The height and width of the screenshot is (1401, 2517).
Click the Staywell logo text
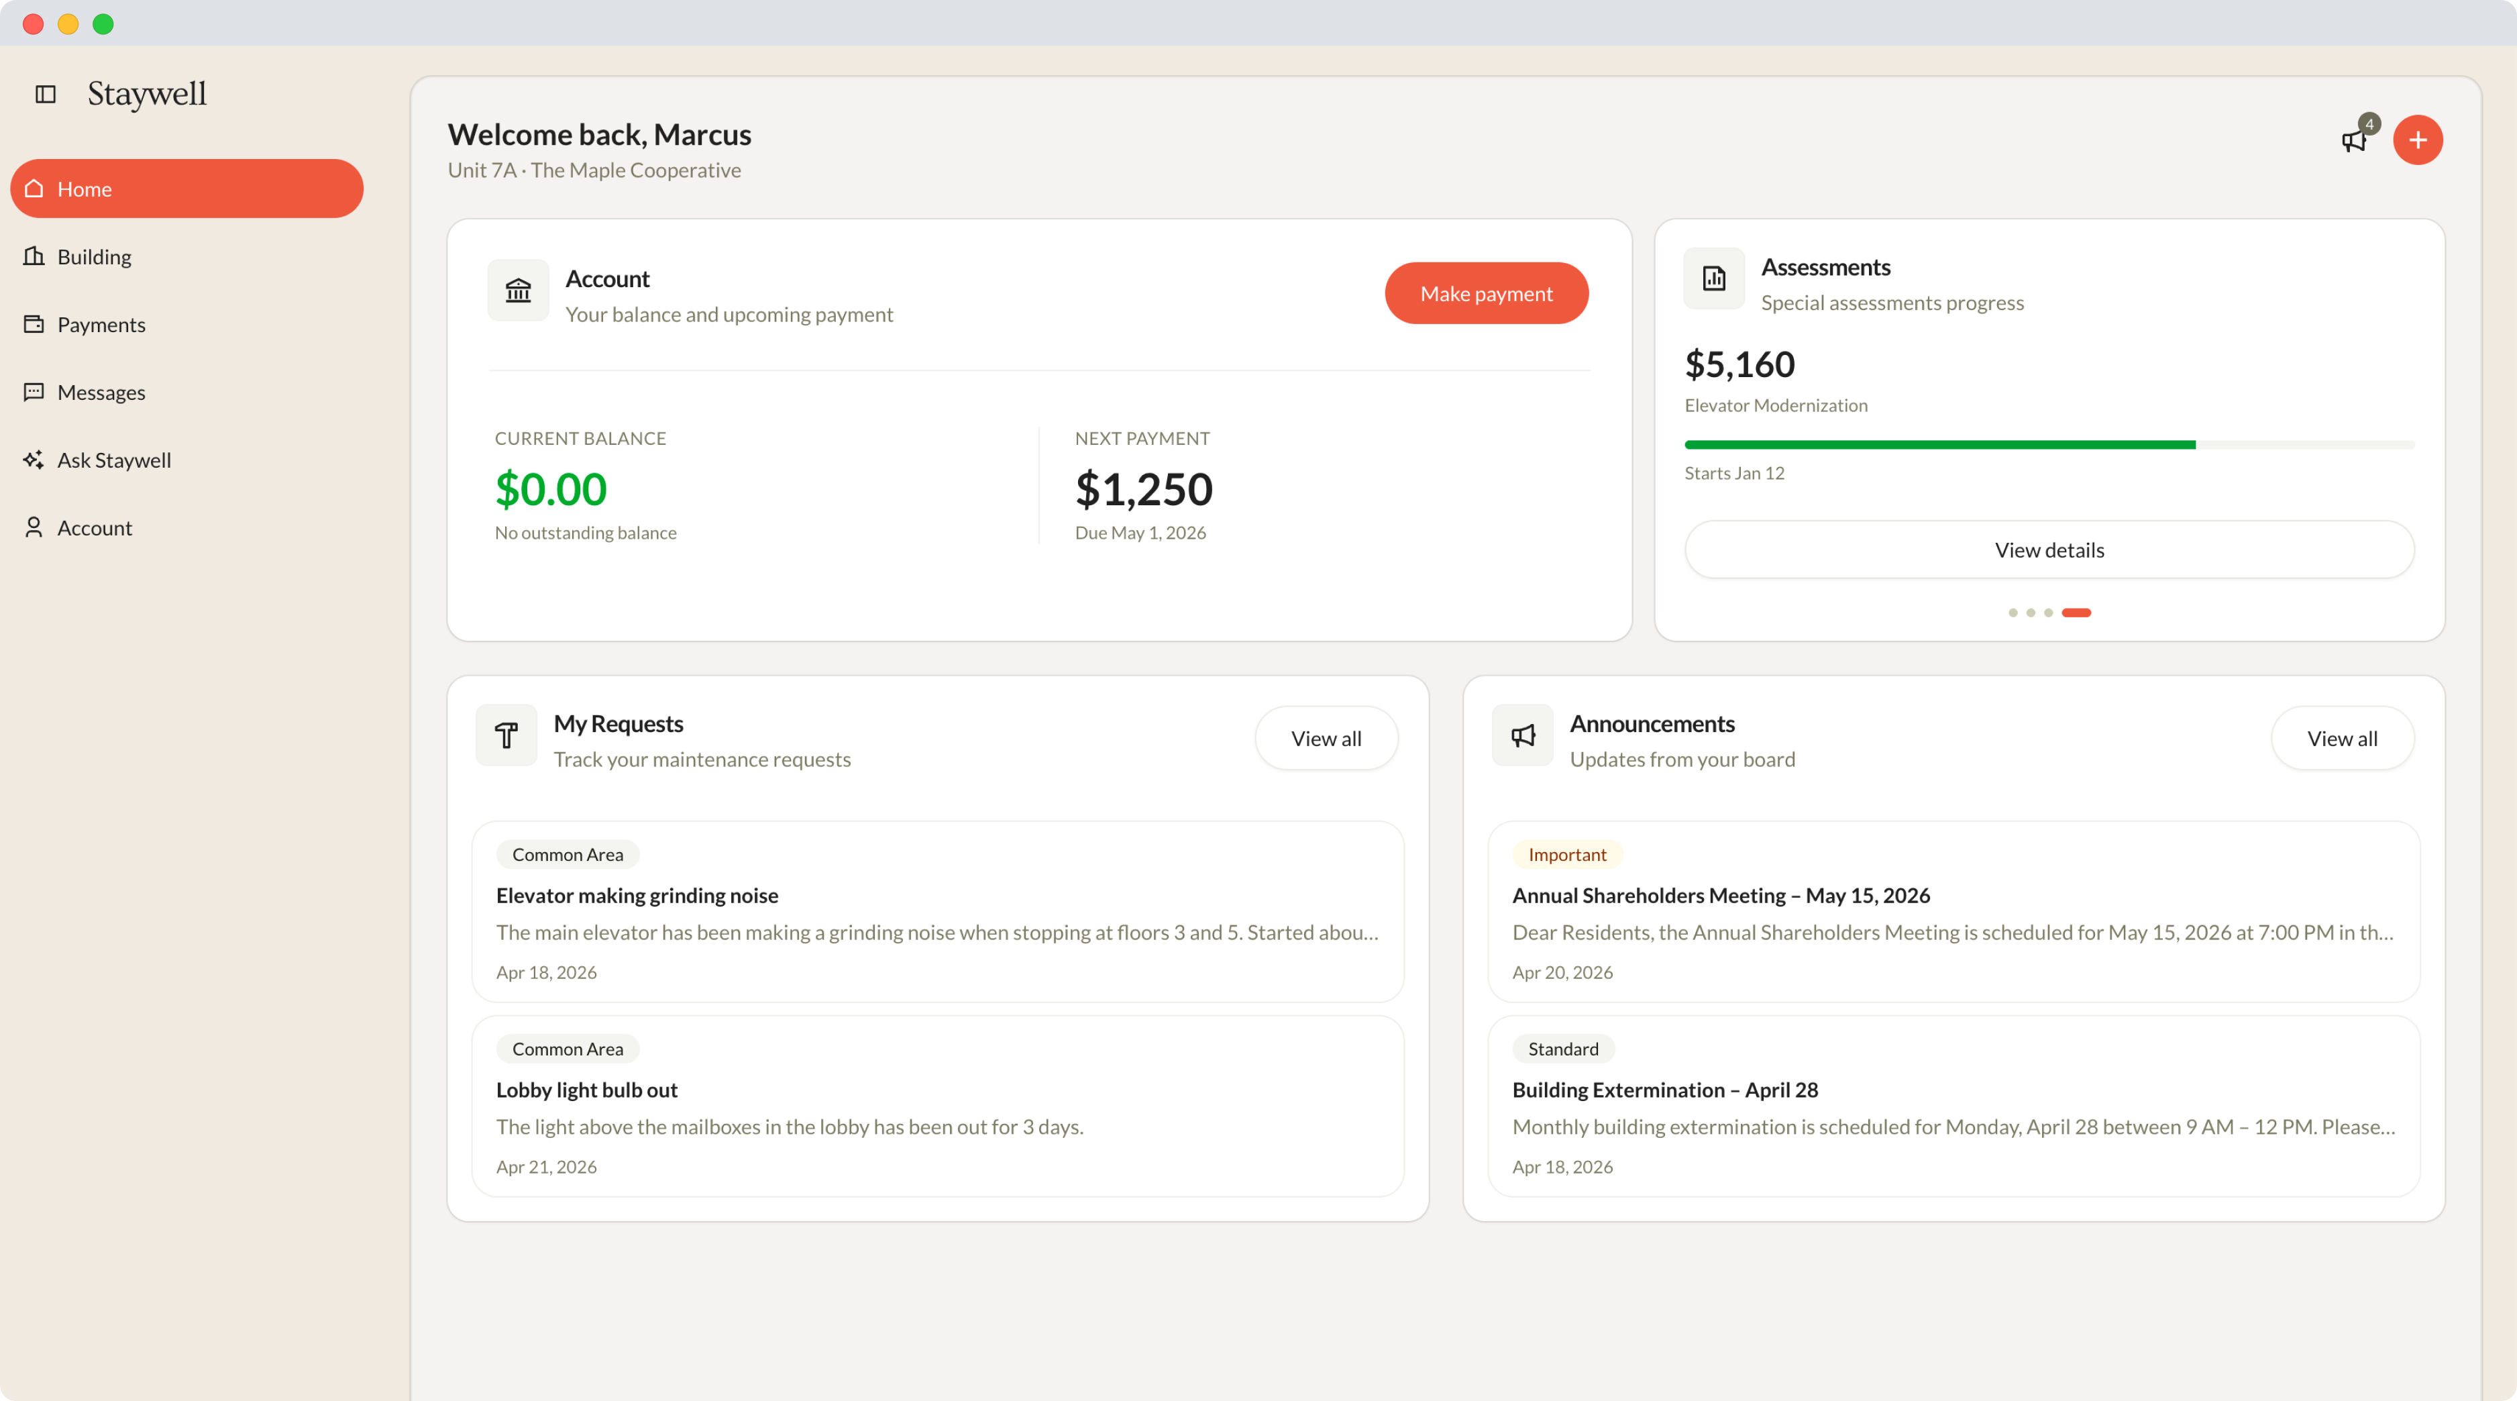[x=146, y=94]
